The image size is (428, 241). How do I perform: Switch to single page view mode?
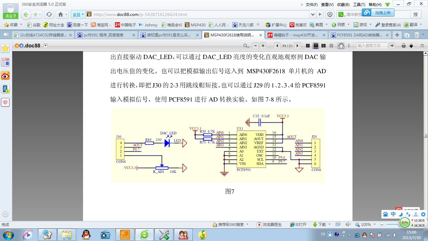coord(308,46)
